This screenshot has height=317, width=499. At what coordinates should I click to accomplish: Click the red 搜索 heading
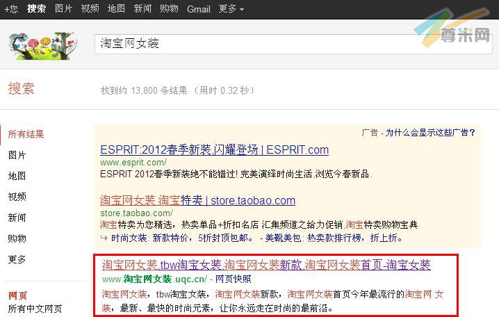click(x=22, y=88)
